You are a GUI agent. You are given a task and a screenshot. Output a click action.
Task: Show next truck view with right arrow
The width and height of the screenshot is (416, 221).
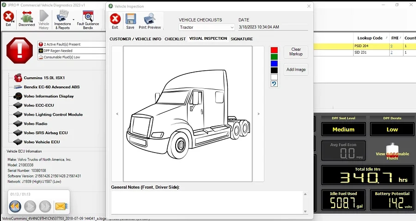pyautogui.click(x=258, y=114)
